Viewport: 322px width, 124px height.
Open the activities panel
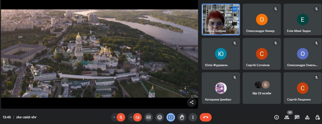307,117
